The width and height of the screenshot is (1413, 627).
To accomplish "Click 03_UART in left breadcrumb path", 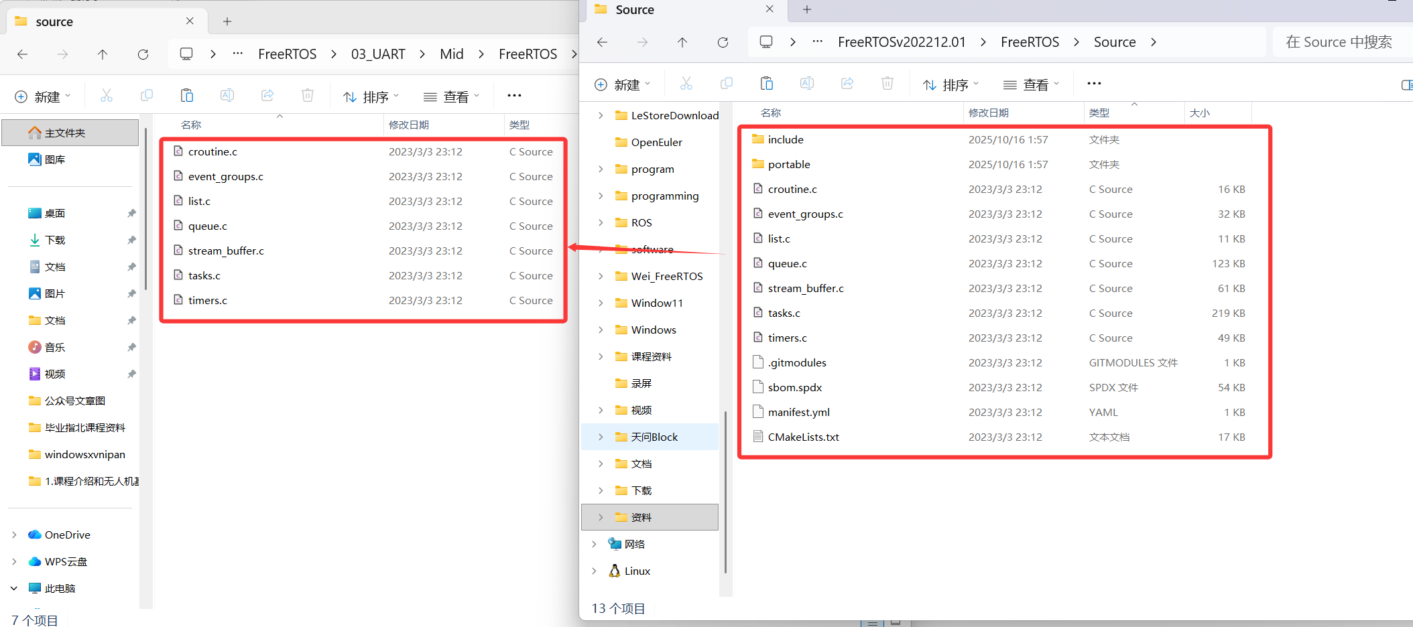I will coord(378,54).
